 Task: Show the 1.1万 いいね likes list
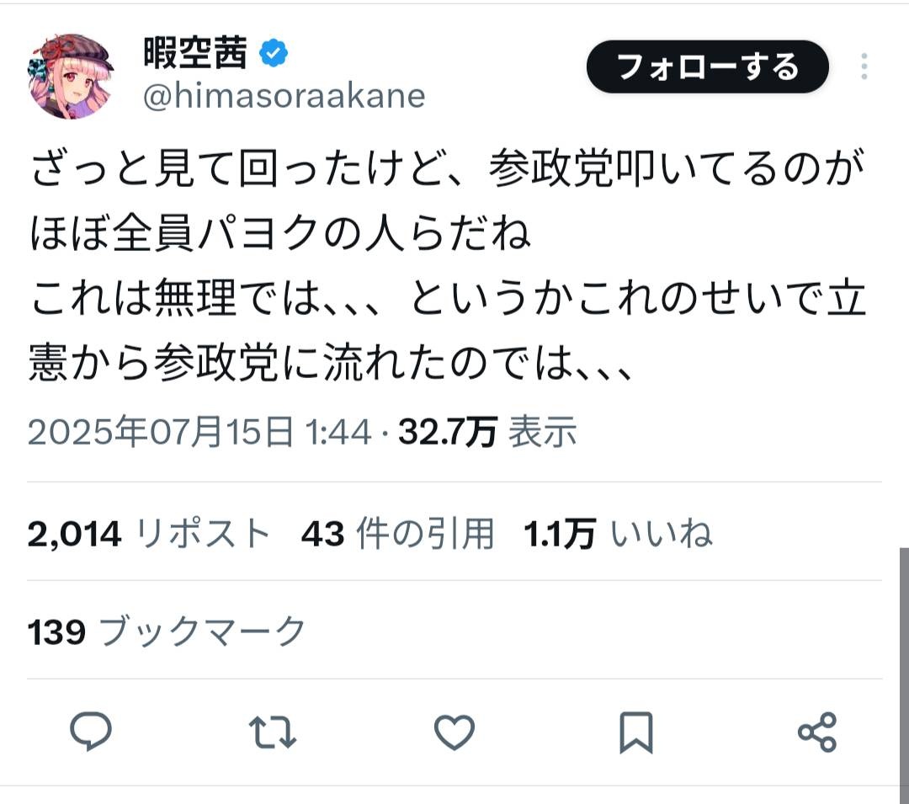(618, 534)
